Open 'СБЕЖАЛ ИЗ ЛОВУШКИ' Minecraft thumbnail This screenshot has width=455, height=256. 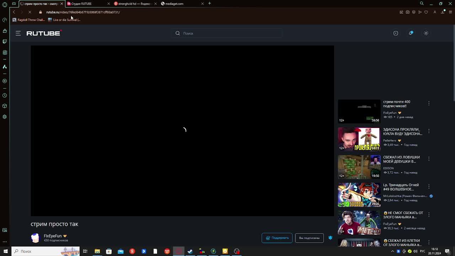359,167
